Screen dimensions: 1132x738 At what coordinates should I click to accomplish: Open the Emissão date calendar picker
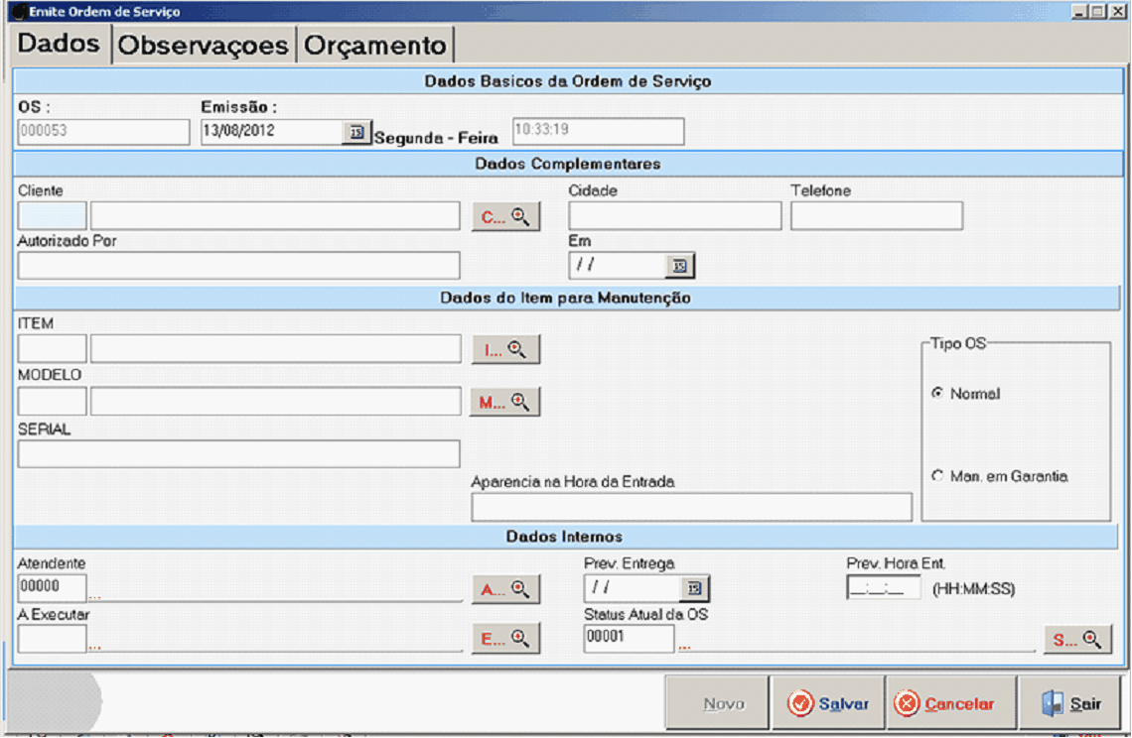(354, 132)
